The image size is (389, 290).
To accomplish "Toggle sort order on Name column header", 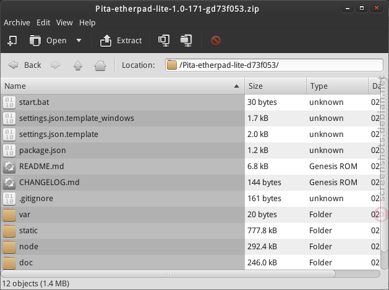I will (122, 86).
